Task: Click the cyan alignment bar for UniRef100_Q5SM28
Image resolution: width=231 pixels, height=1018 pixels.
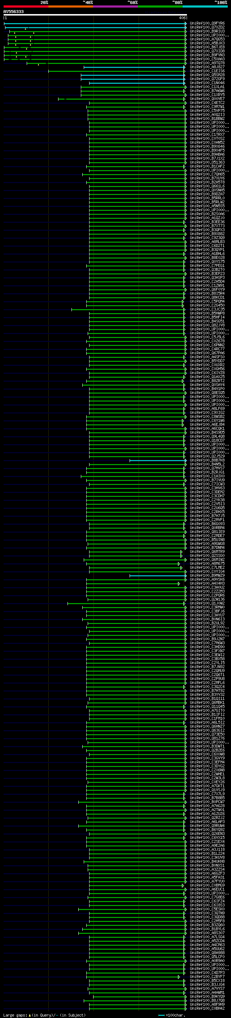Action: pyautogui.click(x=134, y=75)
